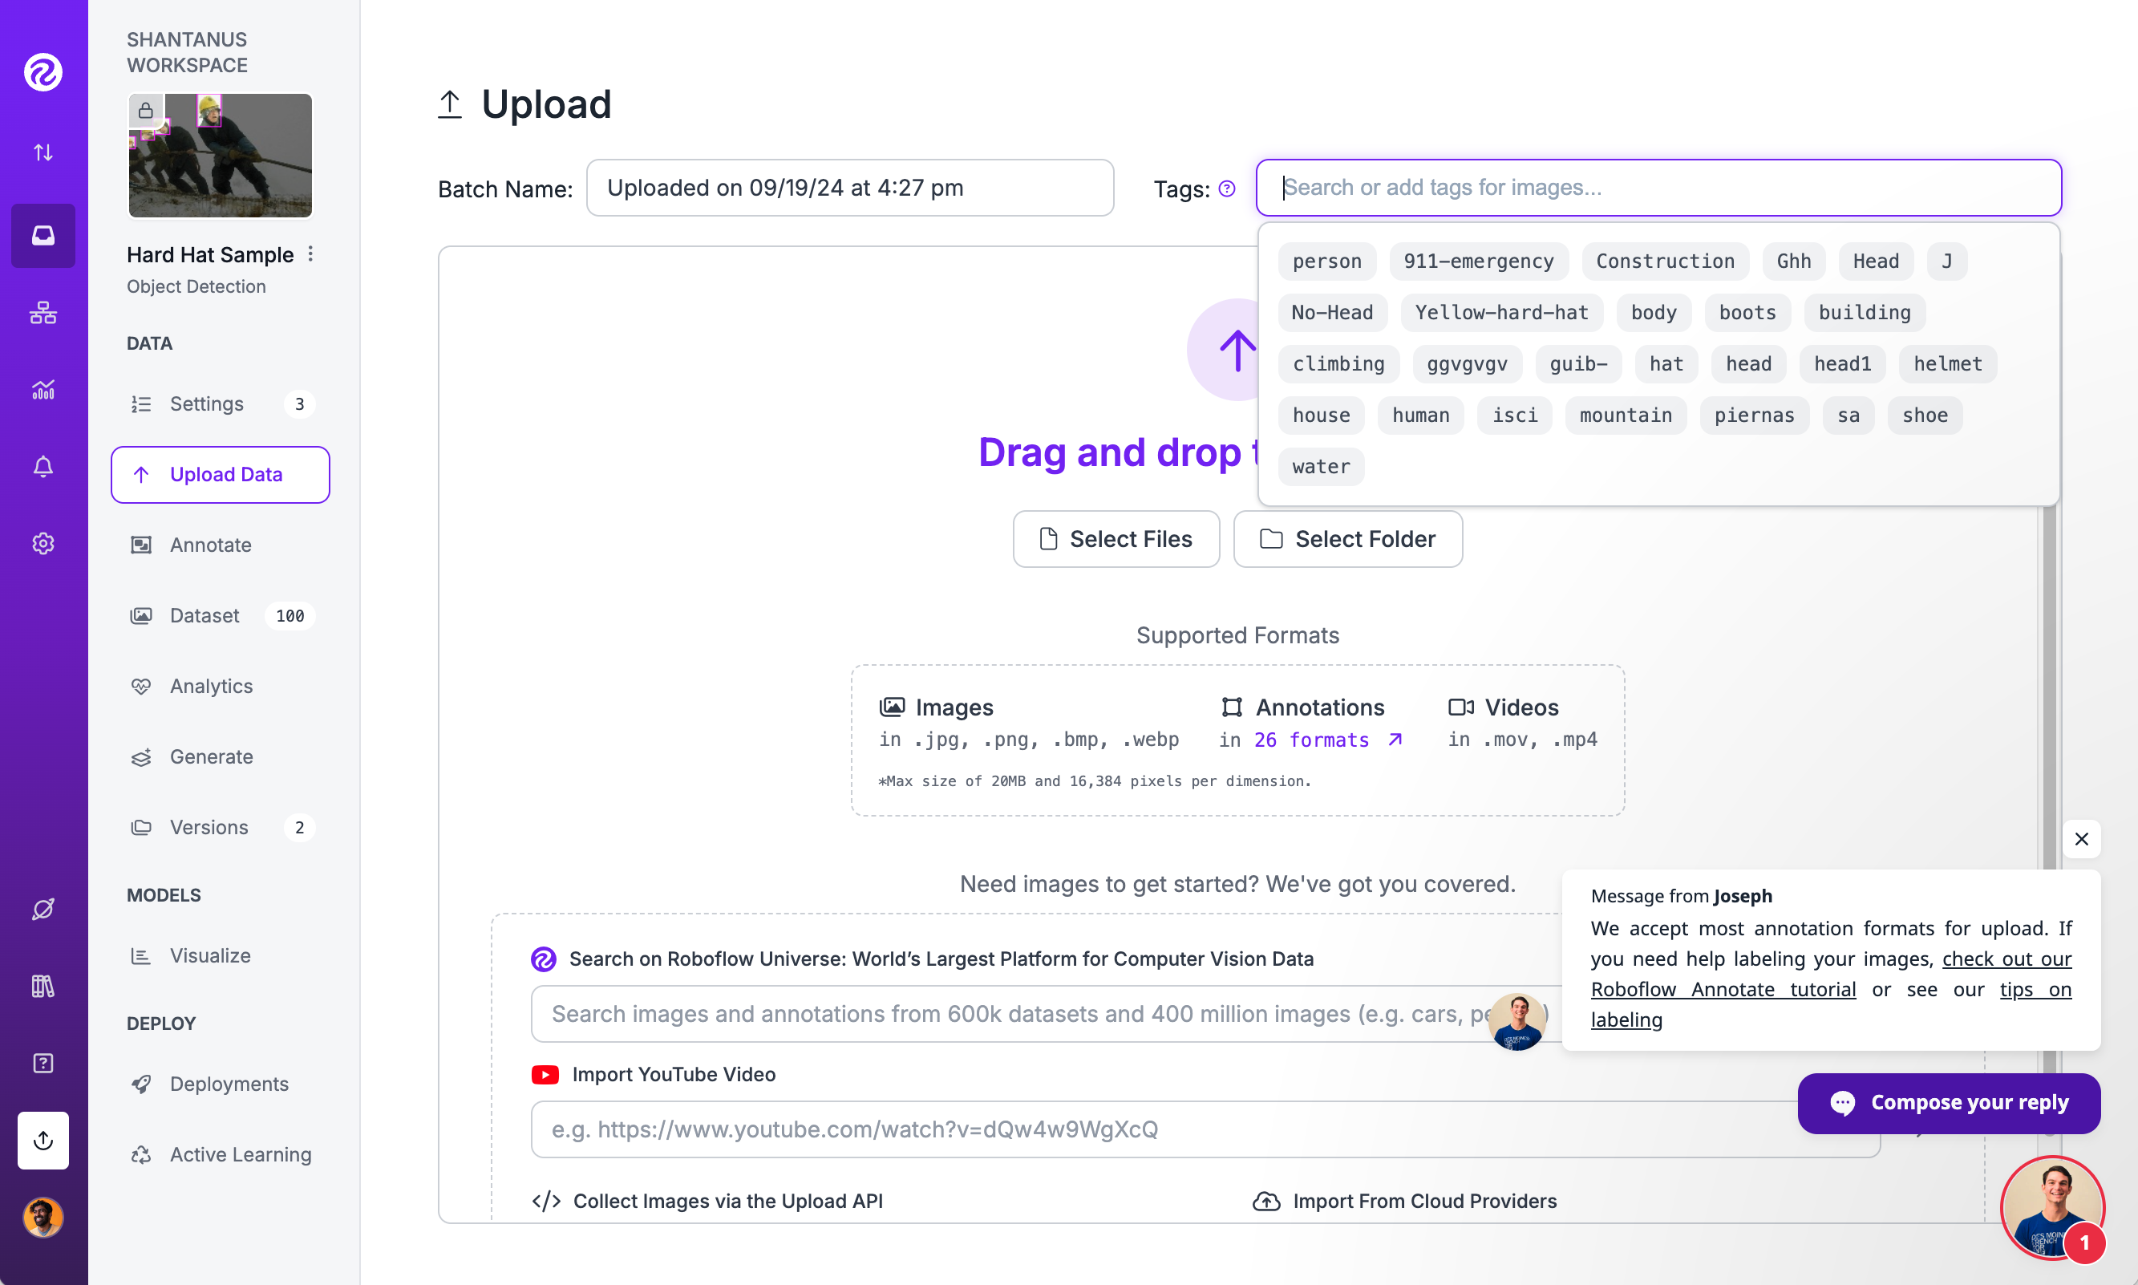This screenshot has height=1285, width=2138.
Task: Open the Versions sidebar item
Action: coord(209,827)
